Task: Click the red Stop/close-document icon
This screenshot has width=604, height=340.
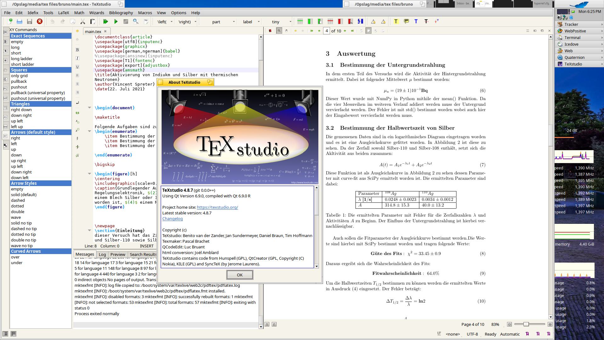Action: coord(40,21)
